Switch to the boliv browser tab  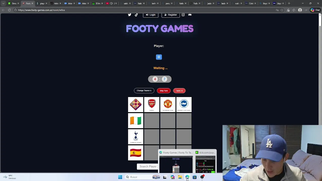point(152,4)
